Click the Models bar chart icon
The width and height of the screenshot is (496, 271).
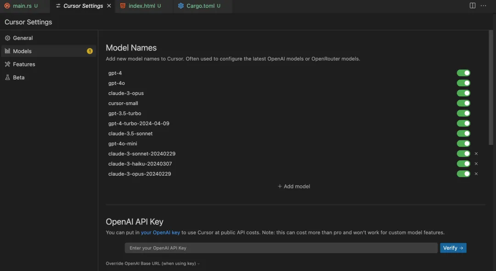[8, 51]
